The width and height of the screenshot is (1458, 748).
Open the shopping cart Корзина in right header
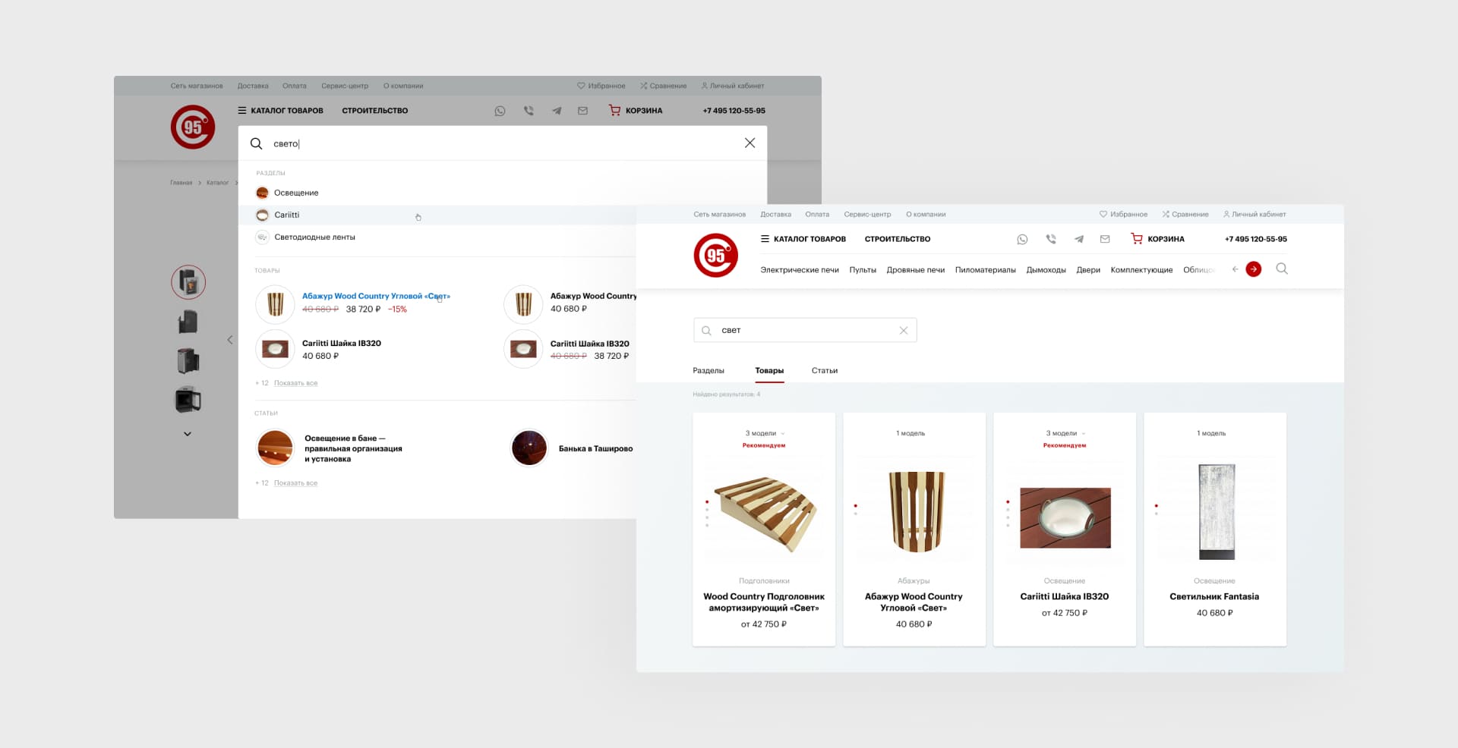(1157, 239)
